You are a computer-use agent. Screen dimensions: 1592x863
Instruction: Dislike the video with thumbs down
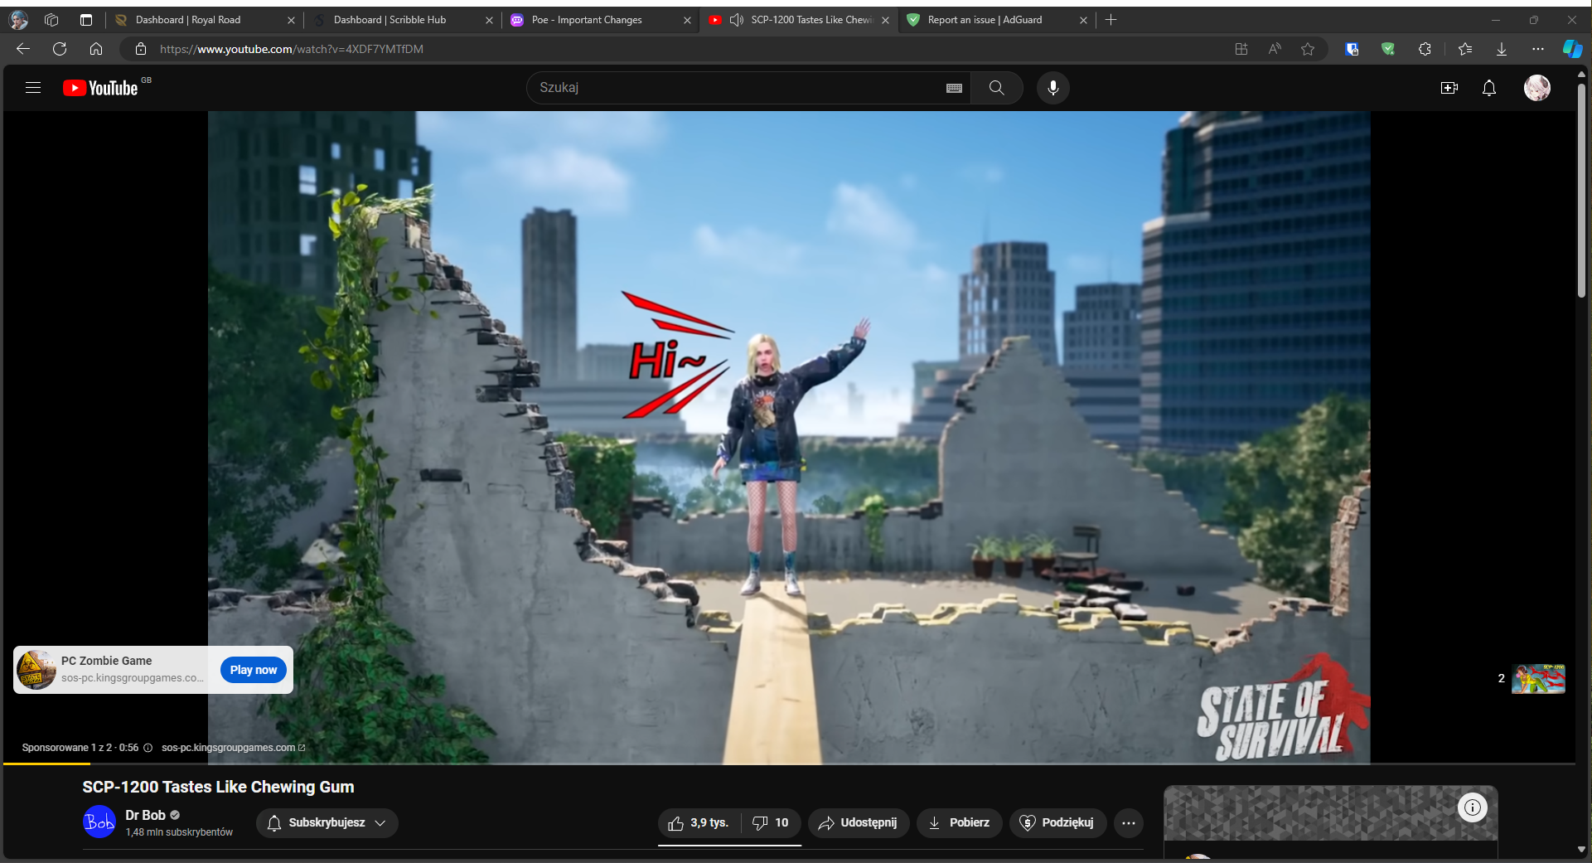(771, 822)
